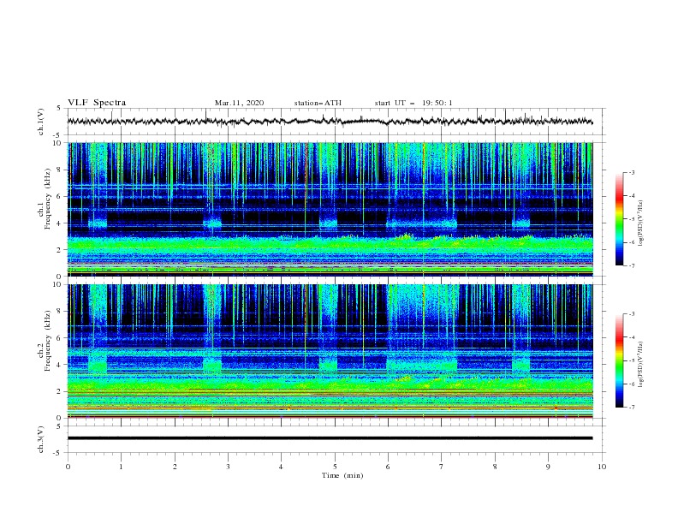Click the '-7' label on the ch.2 color scale
Screen dimensions: 678x524
click(x=632, y=408)
